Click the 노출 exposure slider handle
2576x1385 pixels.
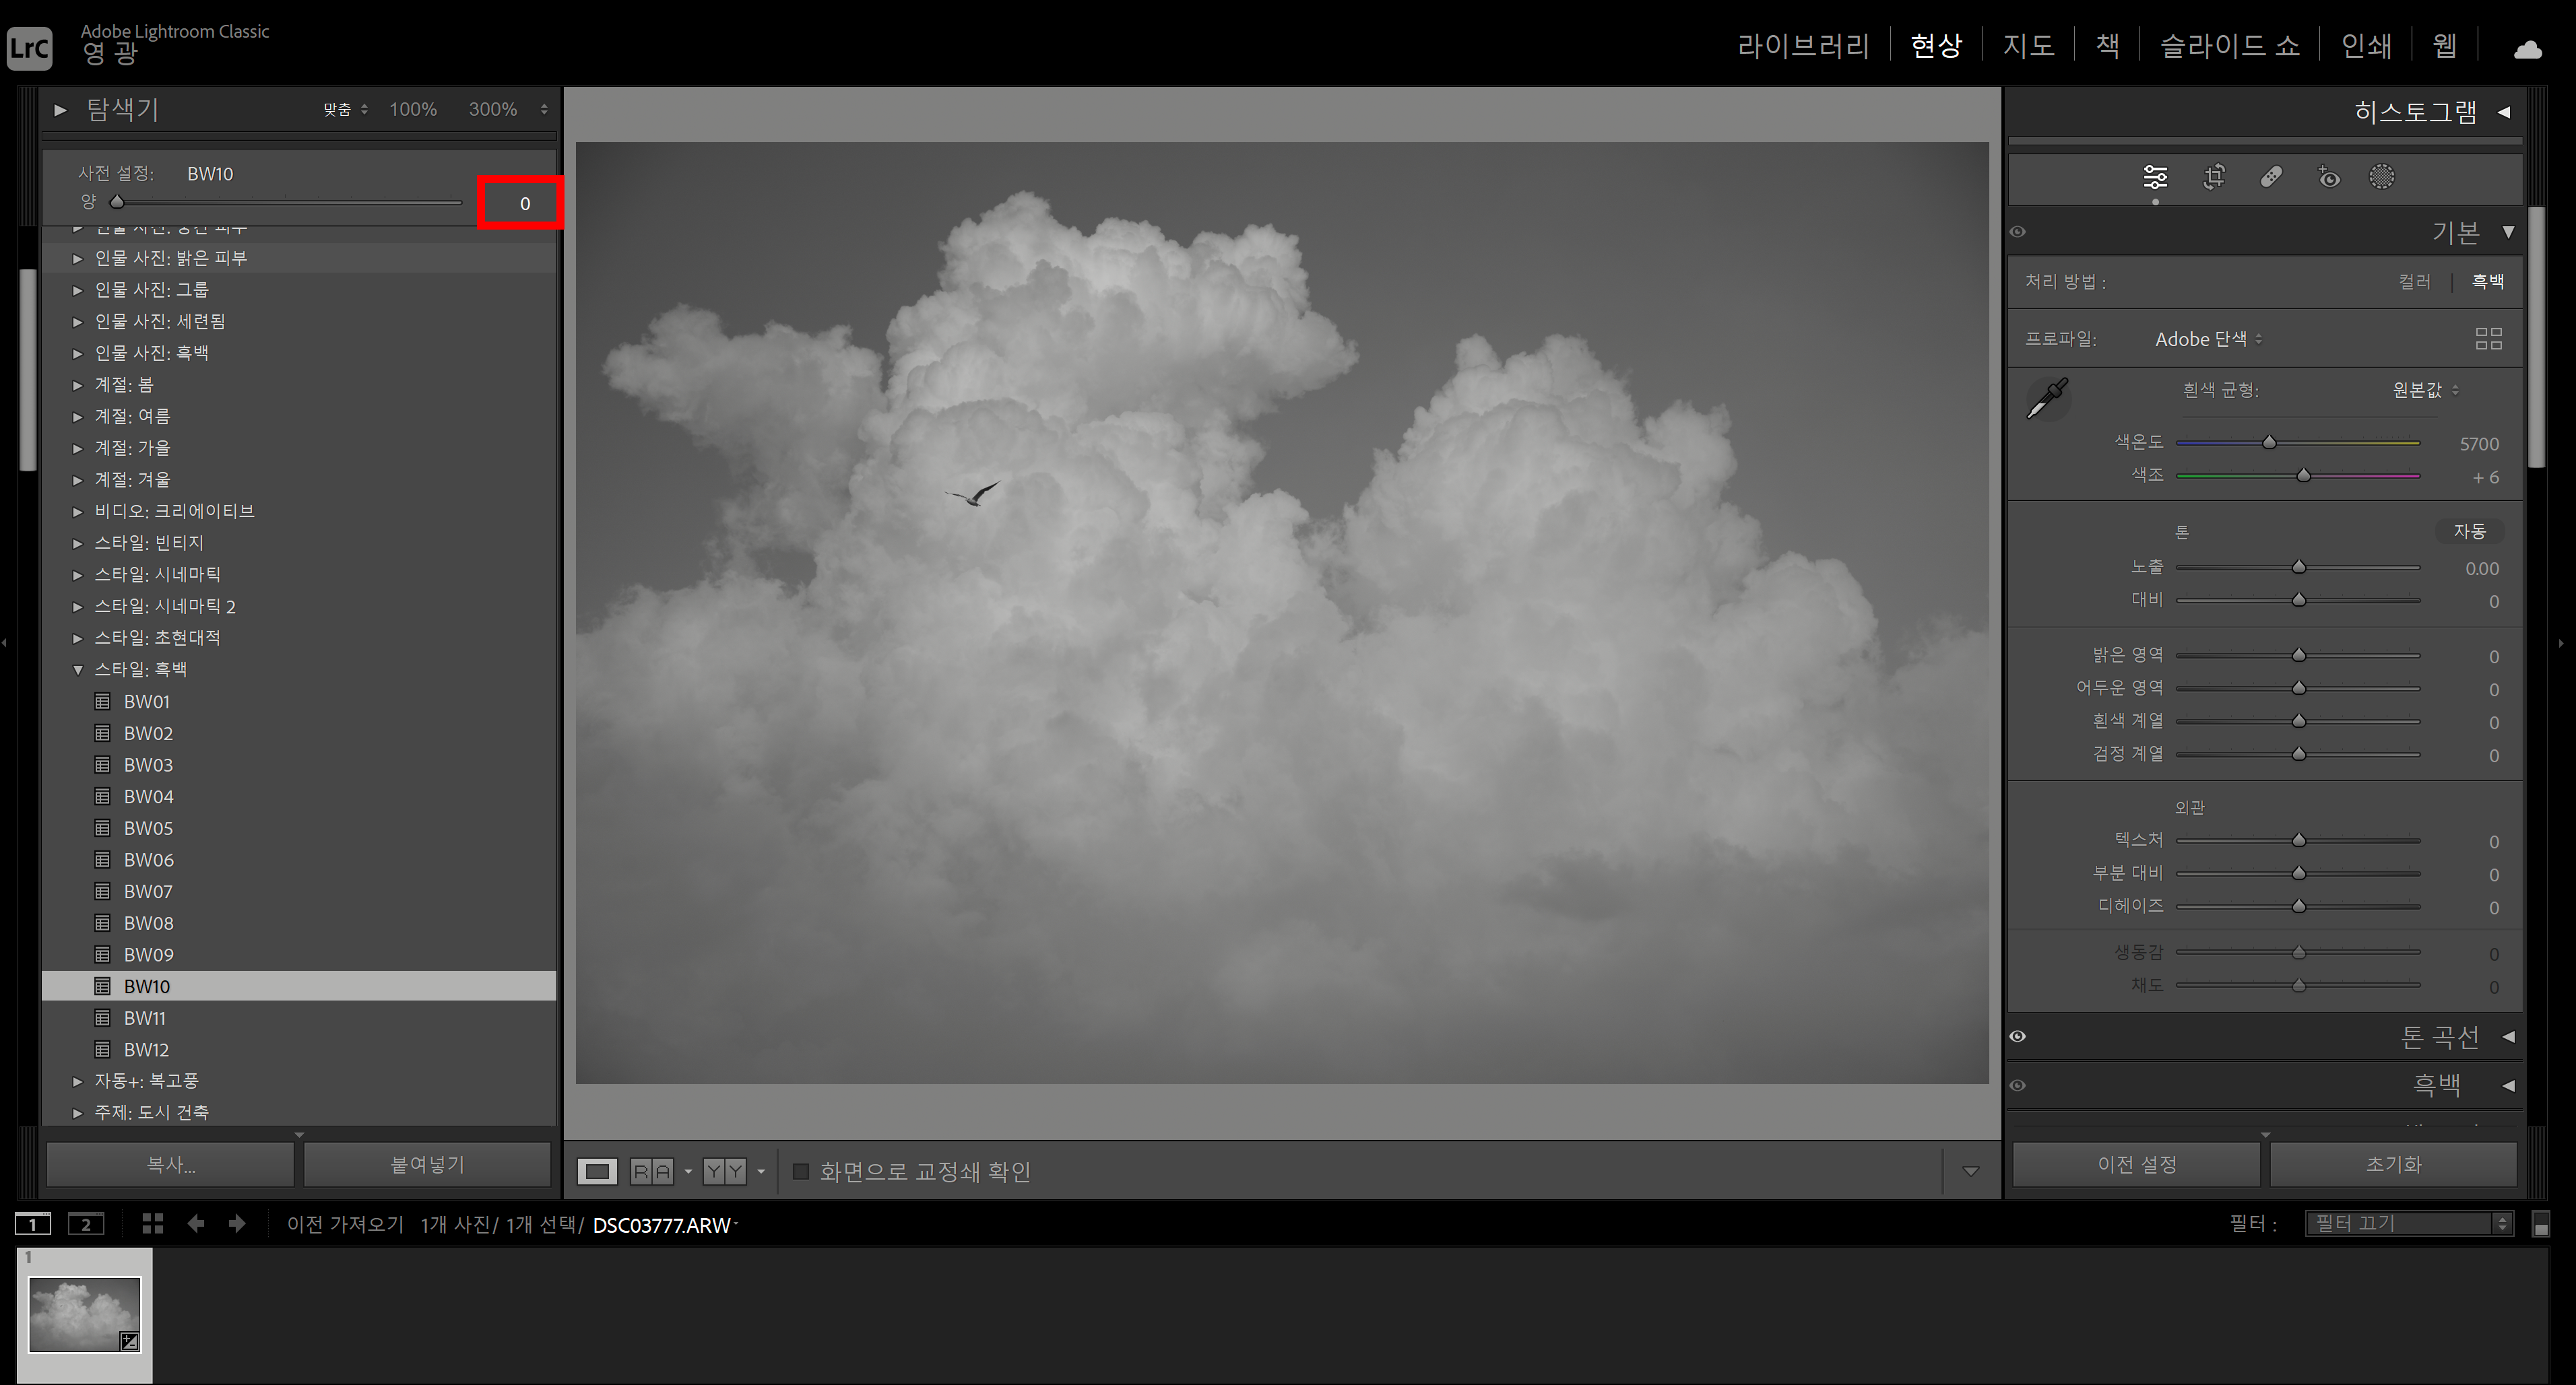point(2298,568)
